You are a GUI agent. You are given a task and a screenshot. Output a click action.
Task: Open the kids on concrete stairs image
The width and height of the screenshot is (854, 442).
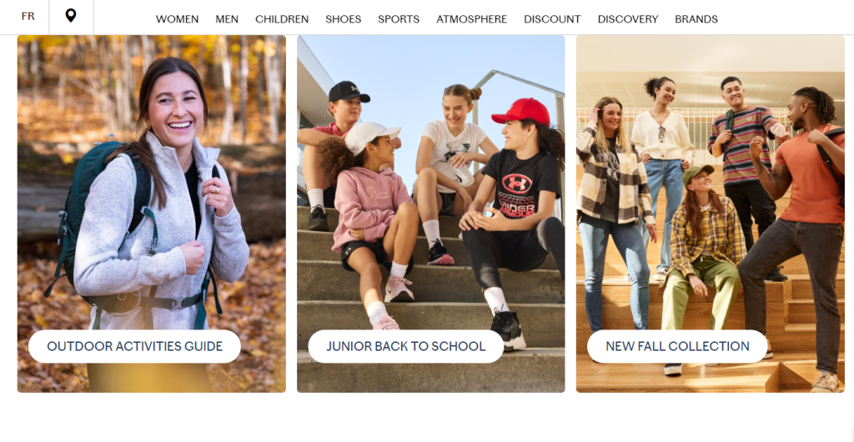coord(431,213)
